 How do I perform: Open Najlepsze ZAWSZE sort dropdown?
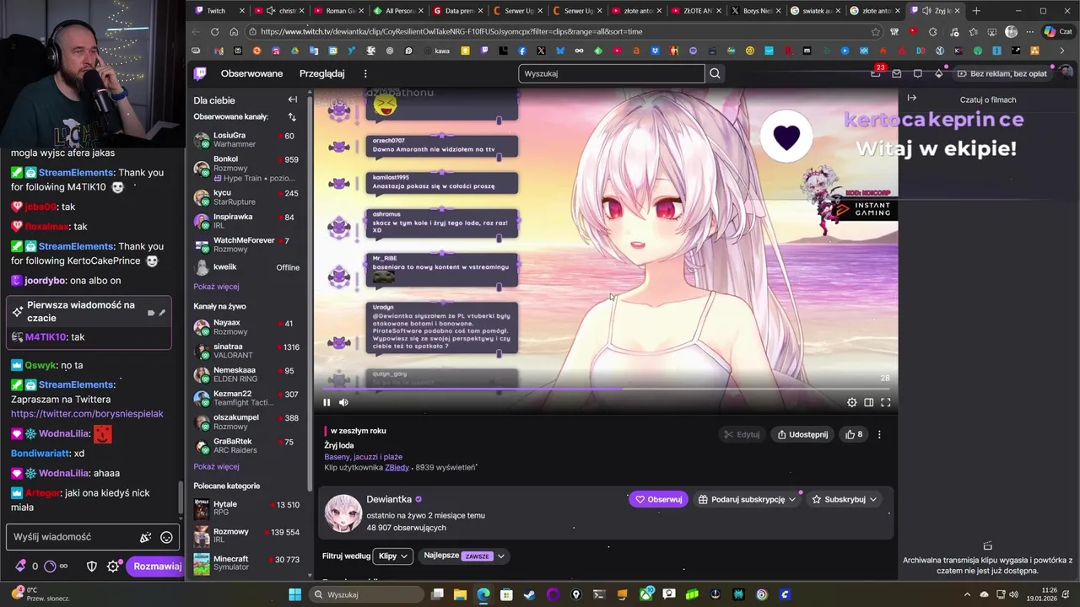tap(464, 556)
